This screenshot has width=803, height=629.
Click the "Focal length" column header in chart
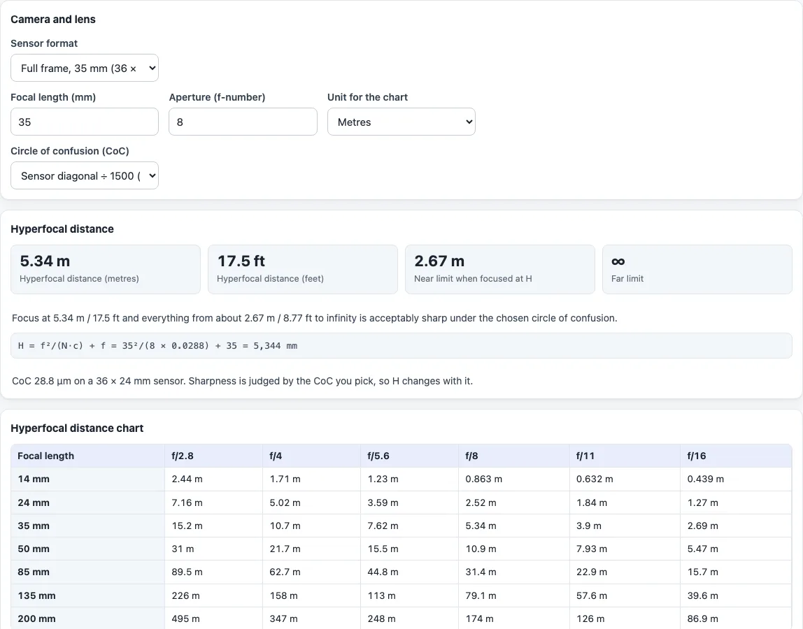pos(87,456)
